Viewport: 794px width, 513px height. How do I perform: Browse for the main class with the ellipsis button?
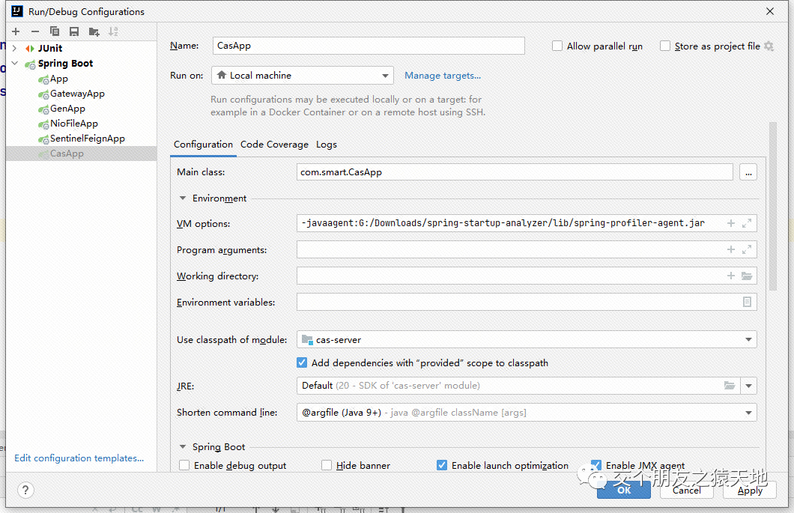(x=748, y=172)
